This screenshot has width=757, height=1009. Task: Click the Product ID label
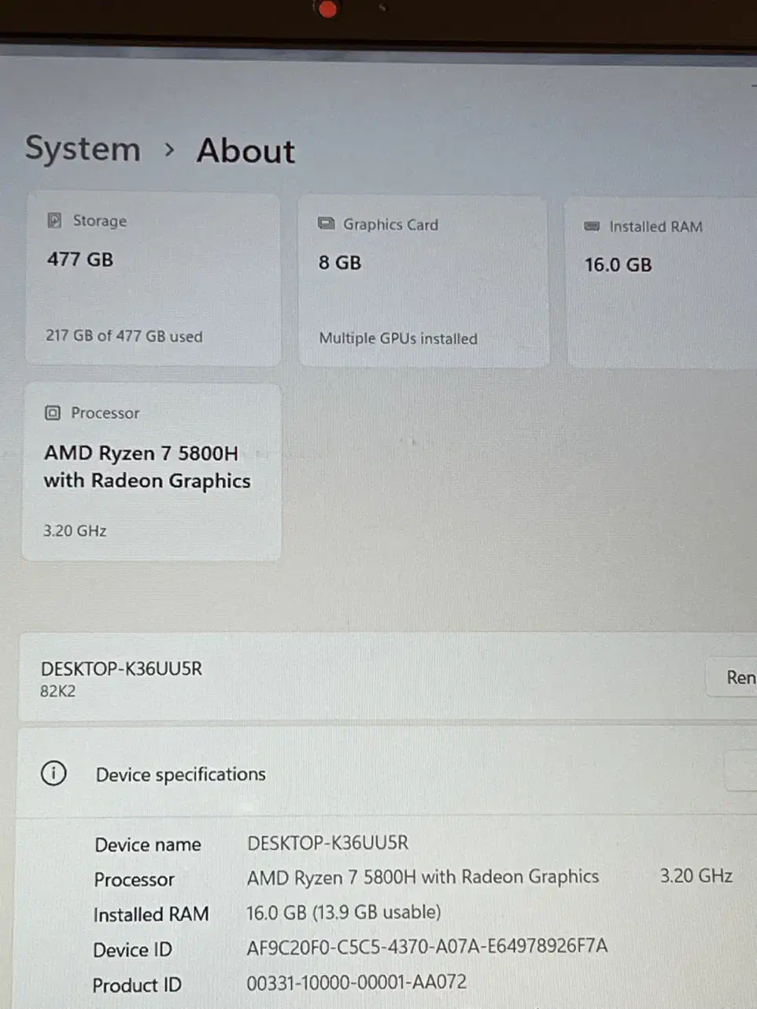click(x=137, y=985)
